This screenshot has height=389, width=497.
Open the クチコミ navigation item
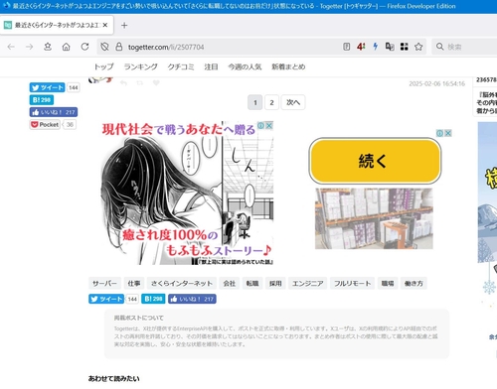pyautogui.click(x=181, y=66)
